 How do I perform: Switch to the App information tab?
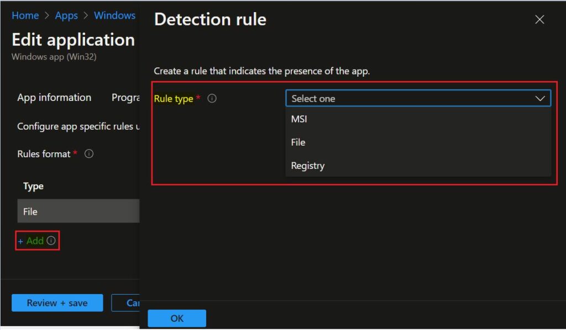54,97
